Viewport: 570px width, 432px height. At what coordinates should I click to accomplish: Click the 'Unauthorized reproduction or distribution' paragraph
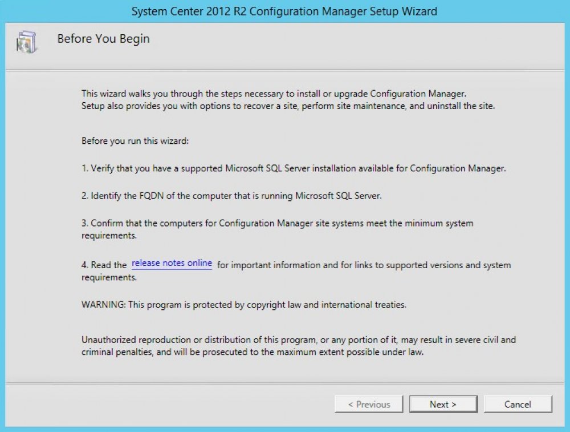299,346
